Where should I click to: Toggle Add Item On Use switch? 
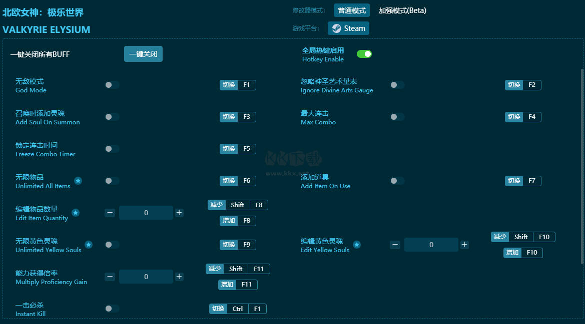pyautogui.click(x=397, y=181)
